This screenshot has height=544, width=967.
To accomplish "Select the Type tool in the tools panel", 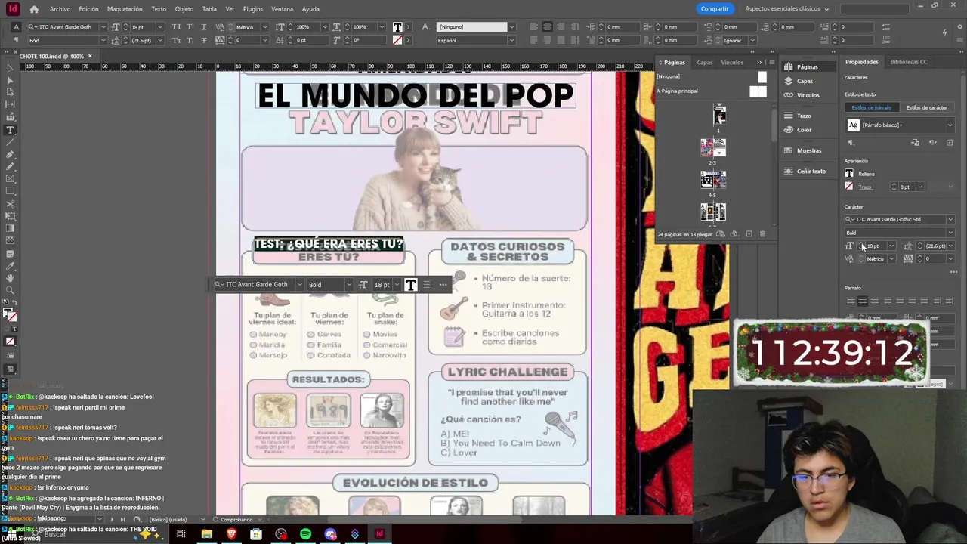I will [10, 130].
